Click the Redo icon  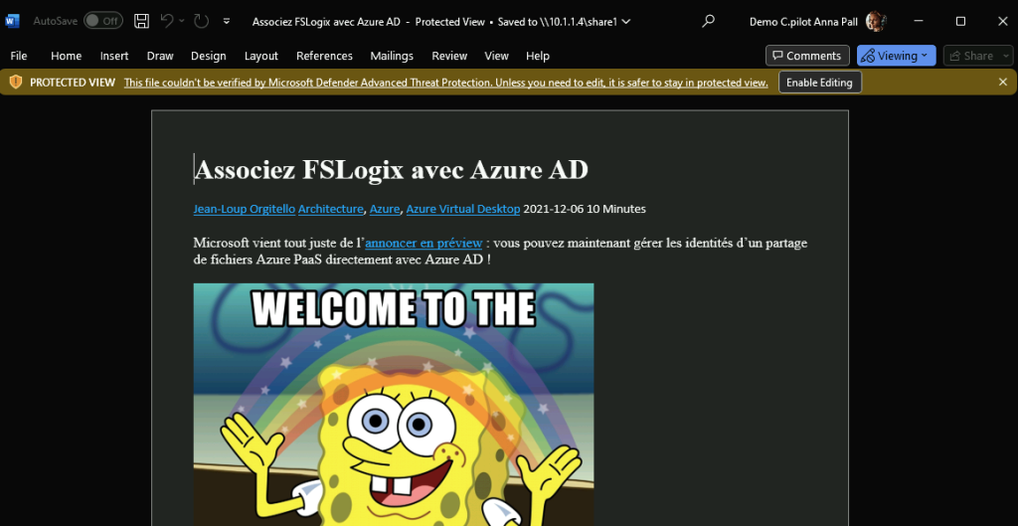[x=201, y=21]
